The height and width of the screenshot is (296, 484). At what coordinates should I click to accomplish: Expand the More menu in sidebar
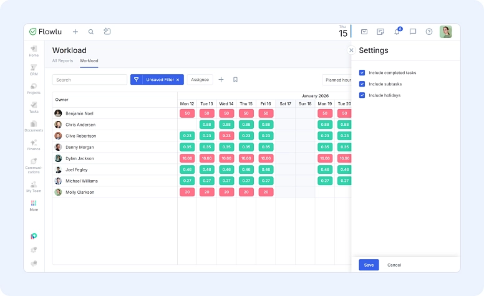[34, 205]
